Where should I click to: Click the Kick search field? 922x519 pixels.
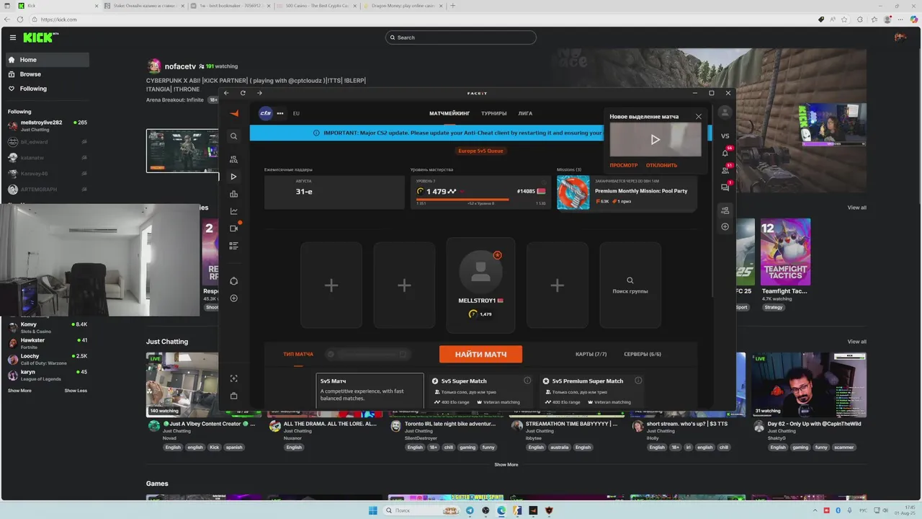(x=461, y=37)
